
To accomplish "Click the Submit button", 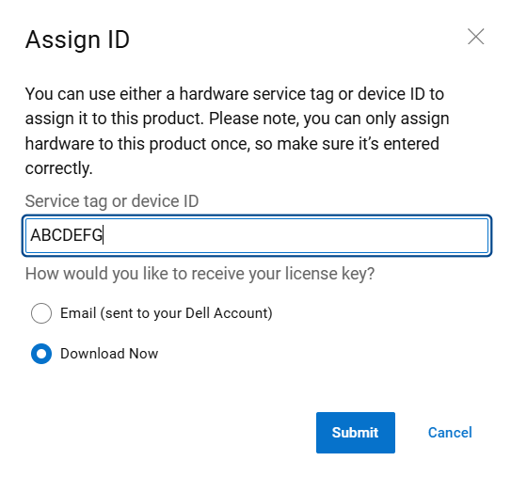I will pos(355,433).
